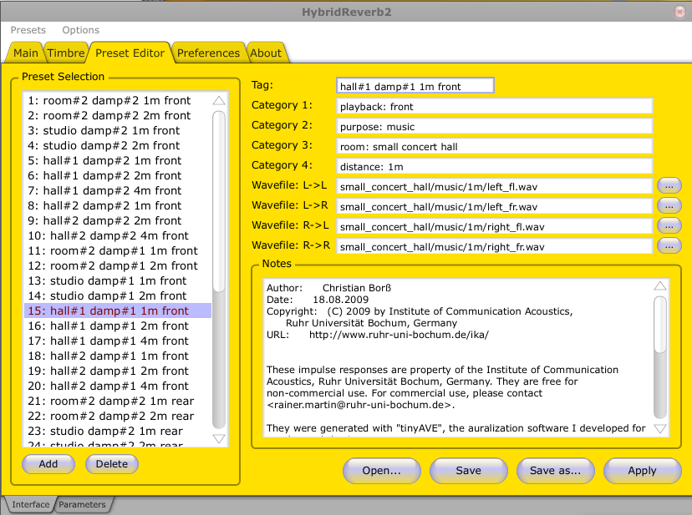Select preset 10: hall#2 damp#2 4m front
Screen dimensions: 692x515
tap(109, 236)
